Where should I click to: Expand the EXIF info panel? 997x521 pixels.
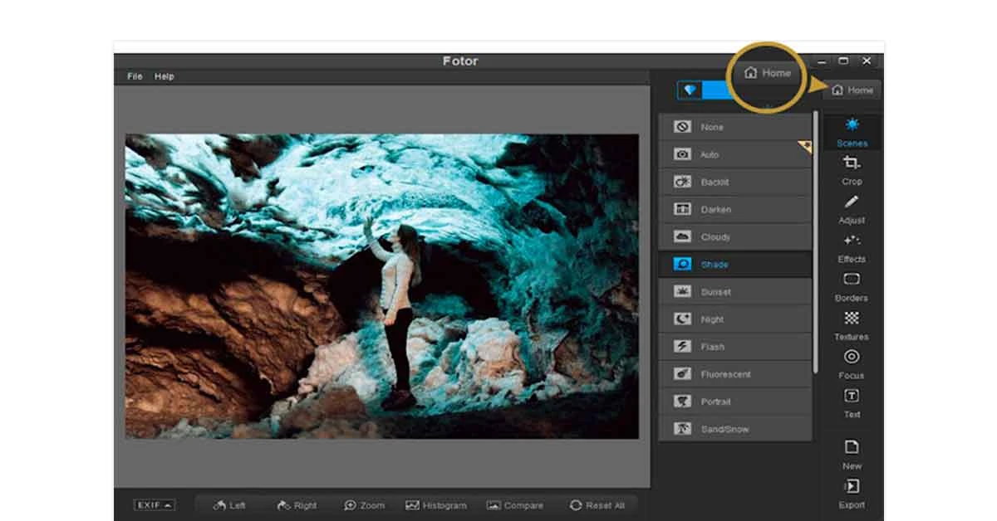[x=153, y=504]
